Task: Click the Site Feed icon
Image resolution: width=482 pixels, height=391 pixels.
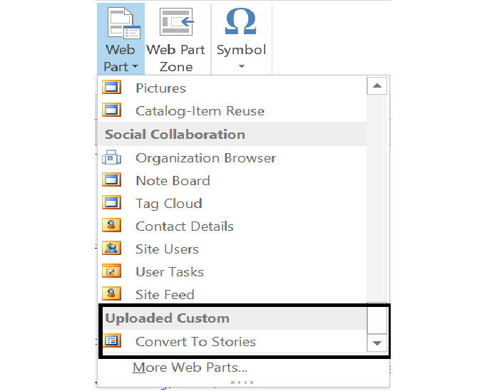Action: (x=111, y=293)
